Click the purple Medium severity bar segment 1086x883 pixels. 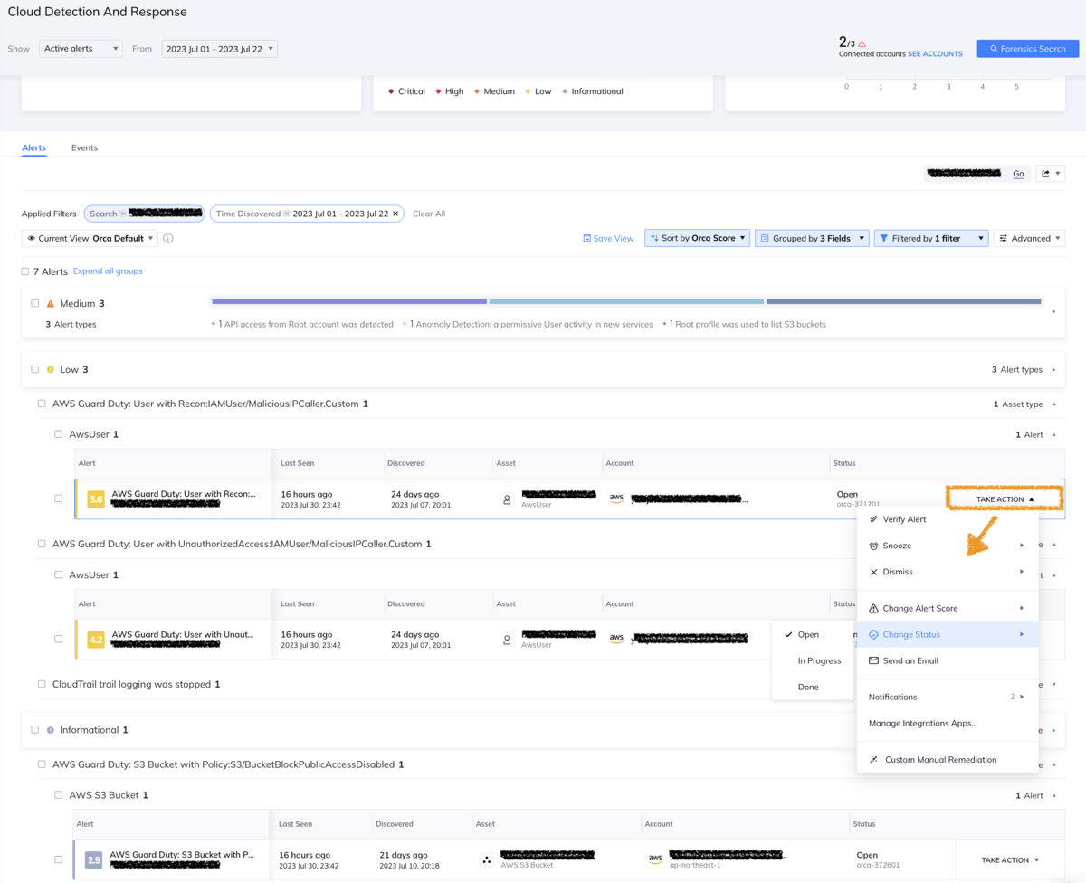(349, 301)
